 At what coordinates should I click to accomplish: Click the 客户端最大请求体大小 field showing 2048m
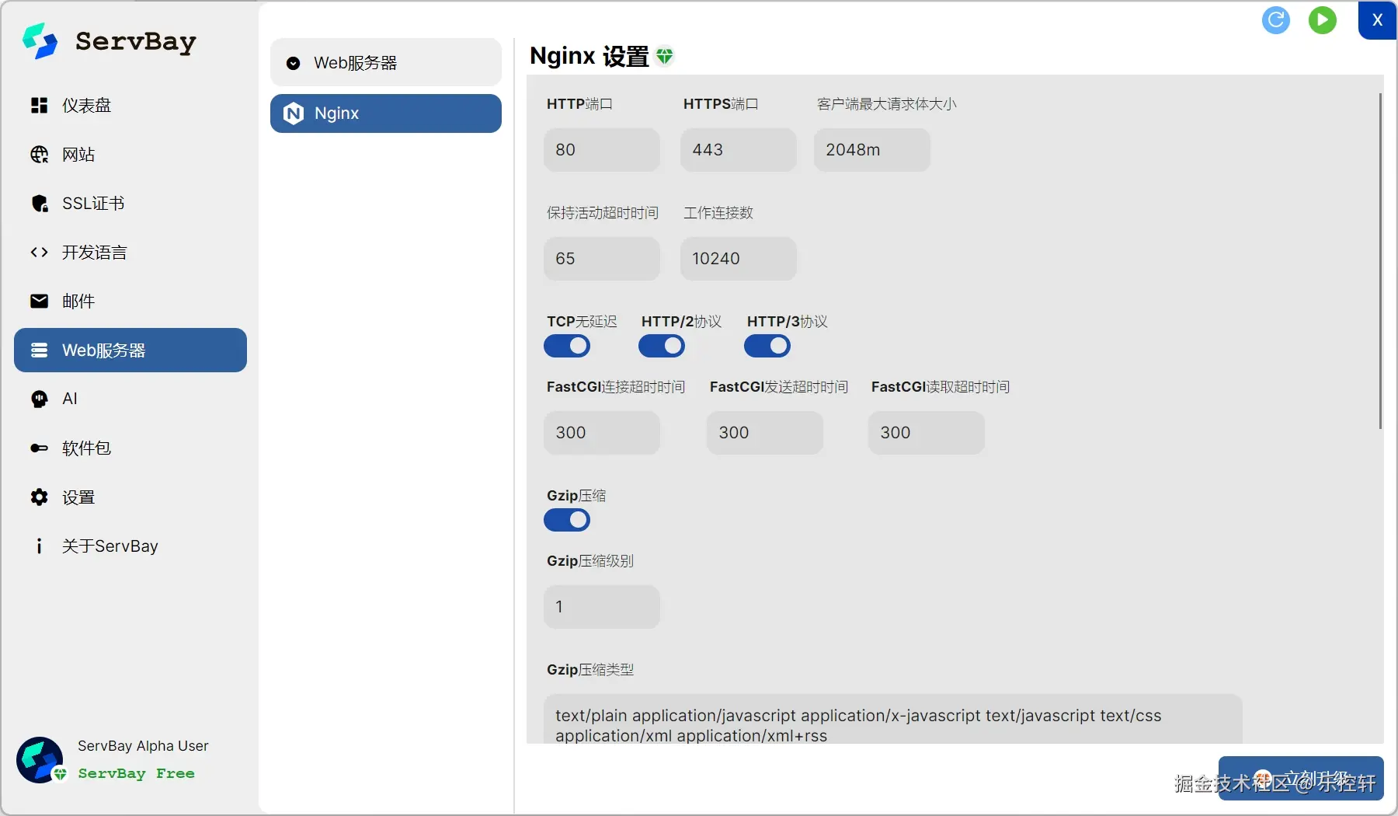(x=872, y=150)
